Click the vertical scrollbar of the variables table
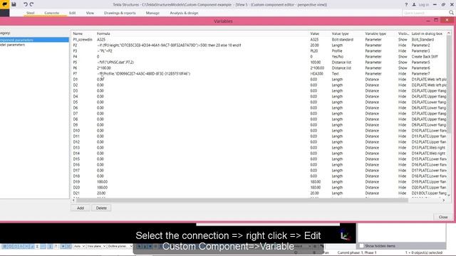Viewport: 456px width, 256px height. 449,84
